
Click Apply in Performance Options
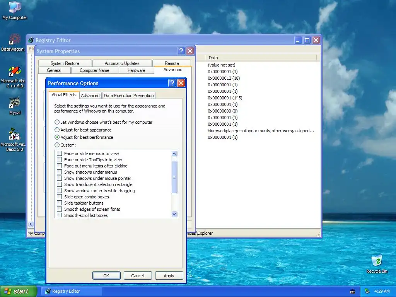[x=169, y=275]
